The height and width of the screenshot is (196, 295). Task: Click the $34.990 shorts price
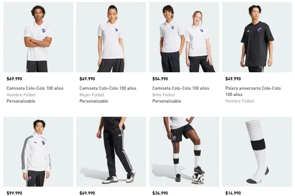pos(160,193)
